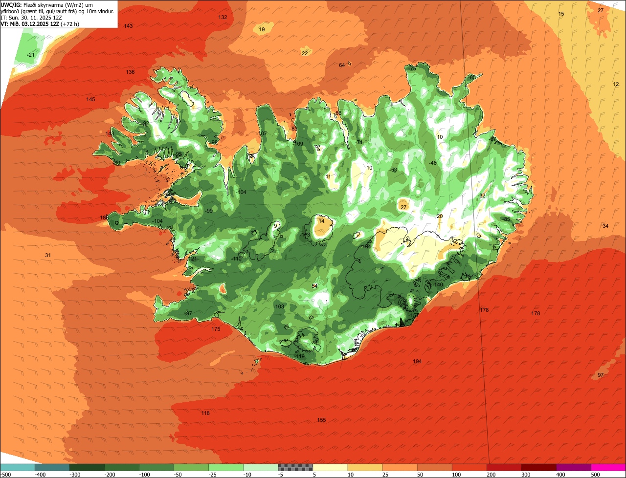626x478 pixels.
Task: Click the "-46" flux value in the northeast
Action: (x=433, y=163)
